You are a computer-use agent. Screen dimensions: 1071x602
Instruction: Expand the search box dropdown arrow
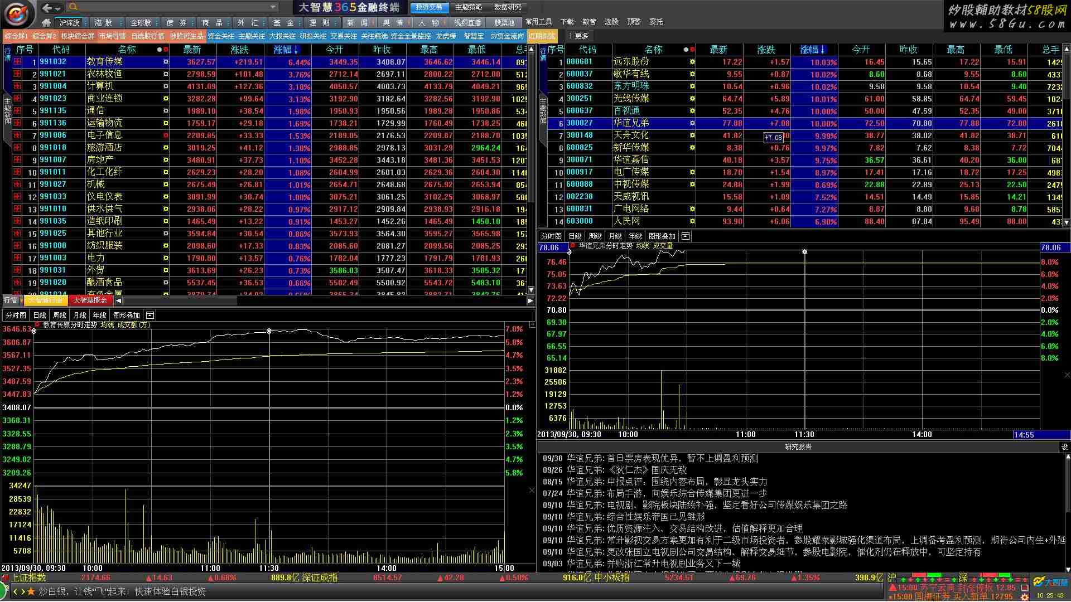[x=273, y=7]
